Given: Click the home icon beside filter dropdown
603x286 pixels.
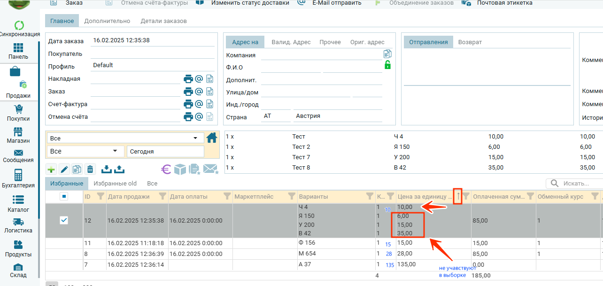Looking at the screenshot, I should [x=212, y=138].
